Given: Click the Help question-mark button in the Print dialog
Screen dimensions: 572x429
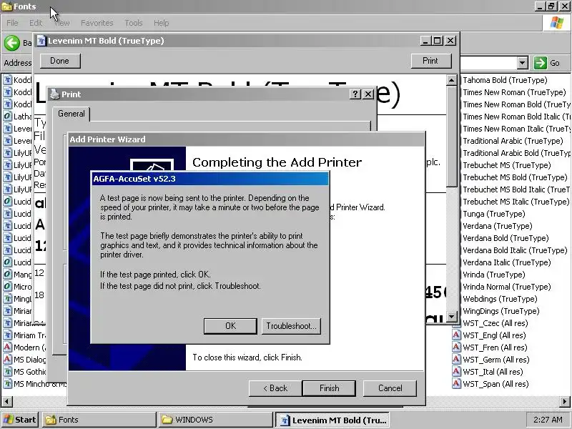Looking at the screenshot, I should pyautogui.click(x=355, y=94).
